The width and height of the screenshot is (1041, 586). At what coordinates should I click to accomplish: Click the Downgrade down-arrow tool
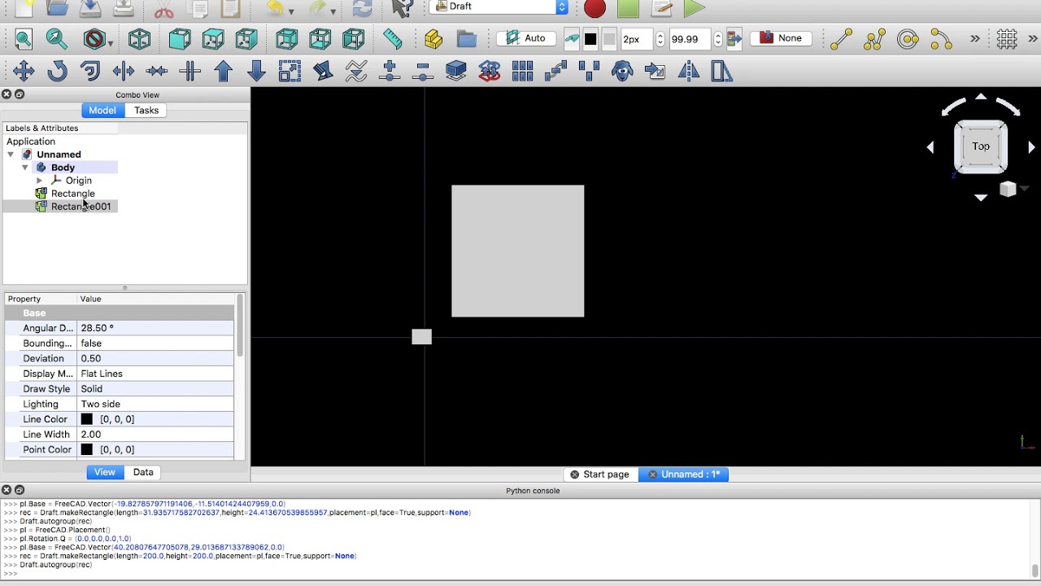click(257, 72)
